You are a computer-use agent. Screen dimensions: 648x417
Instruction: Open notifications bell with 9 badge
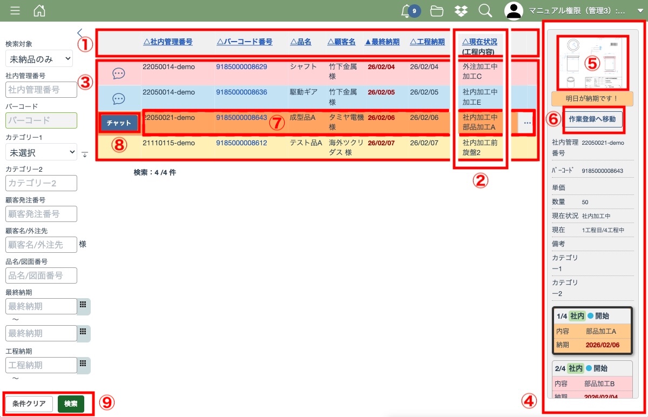(407, 10)
